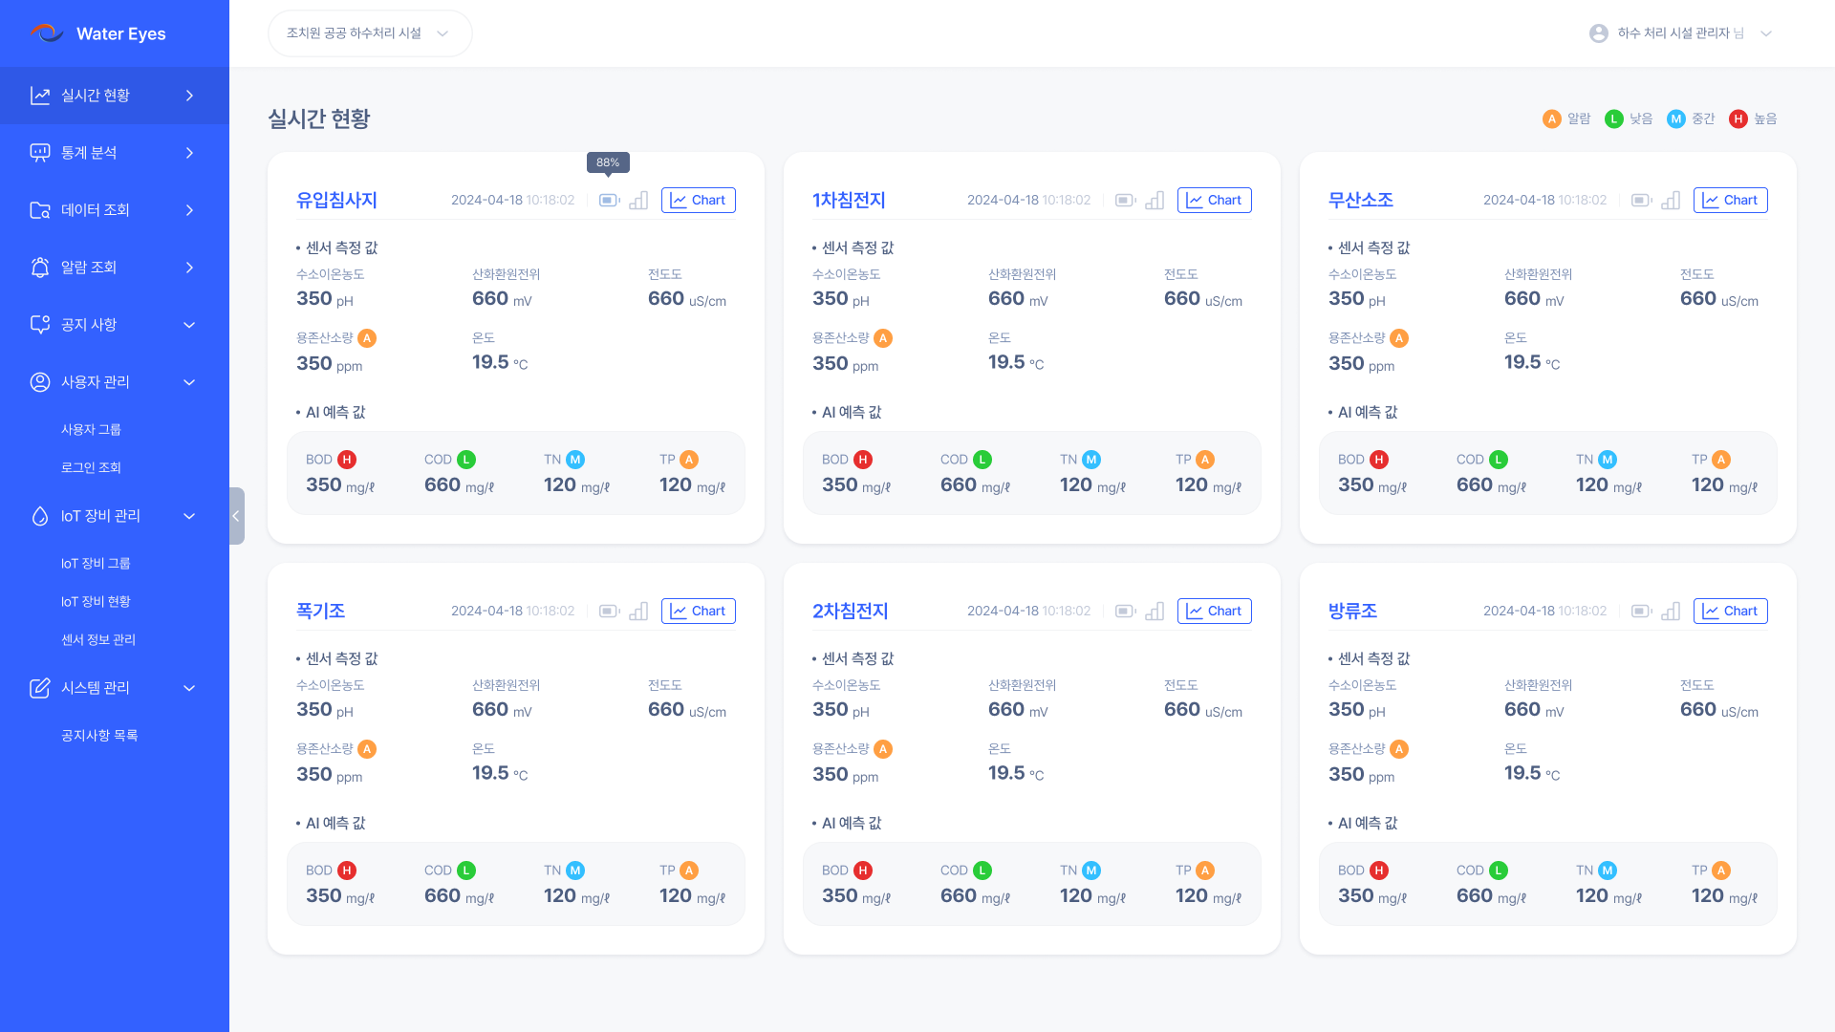Click the 통계 분석 presentation icon in sidebar

pos(39,153)
